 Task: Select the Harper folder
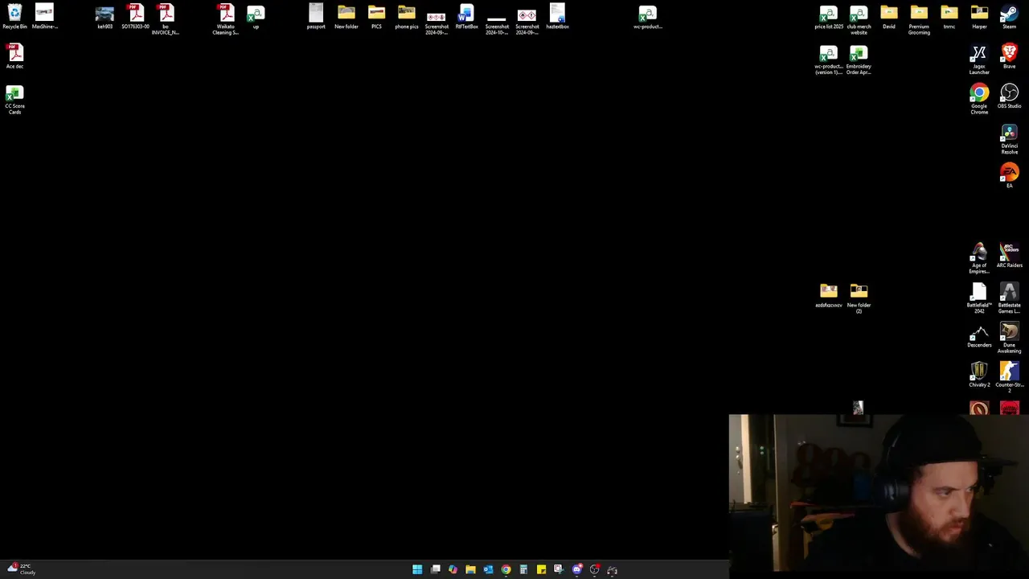click(x=979, y=17)
